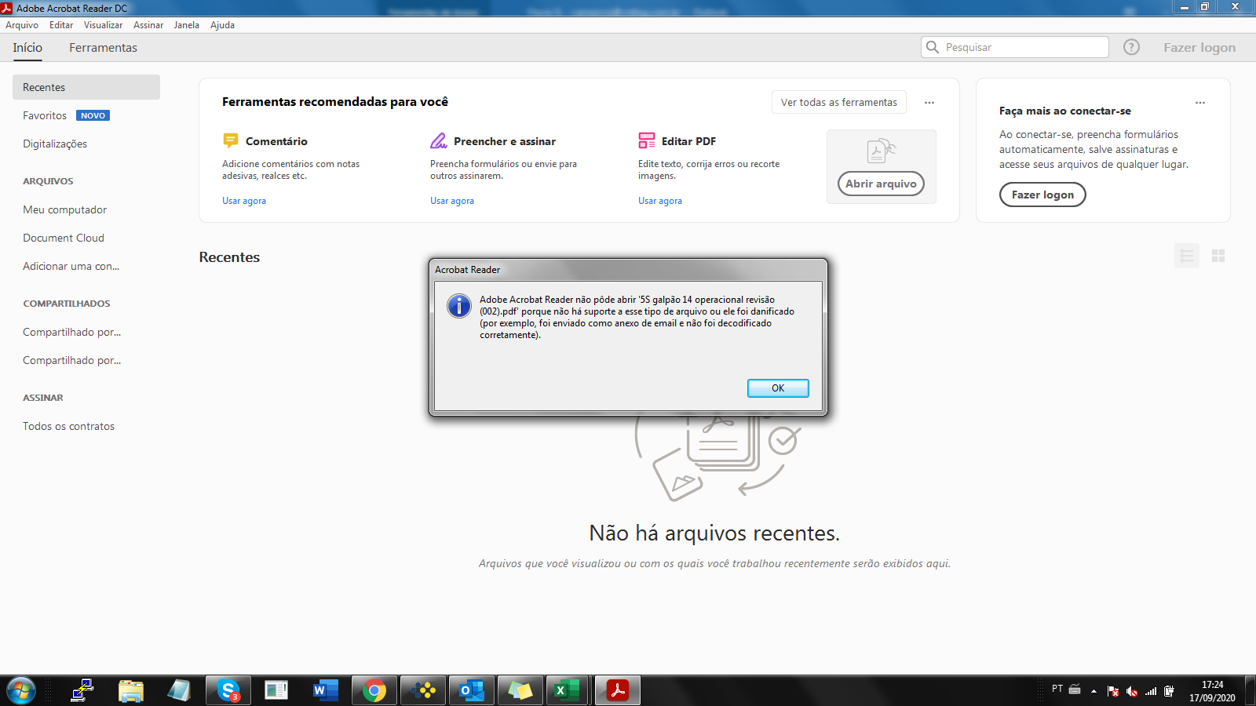Click the Preencher e assinar icon
Screen dimensions: 1256x706
click(439, 140)
